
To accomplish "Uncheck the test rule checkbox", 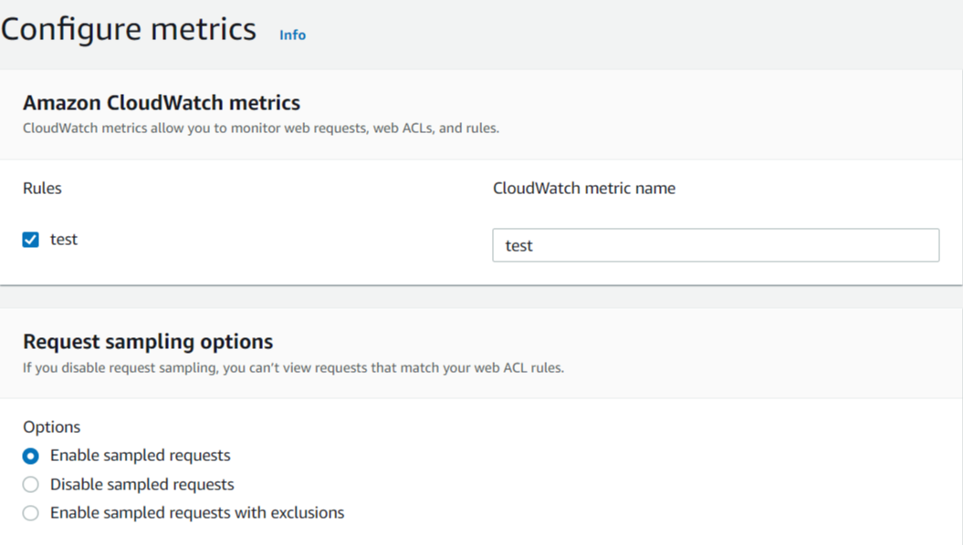I will [x=31, y=240].
